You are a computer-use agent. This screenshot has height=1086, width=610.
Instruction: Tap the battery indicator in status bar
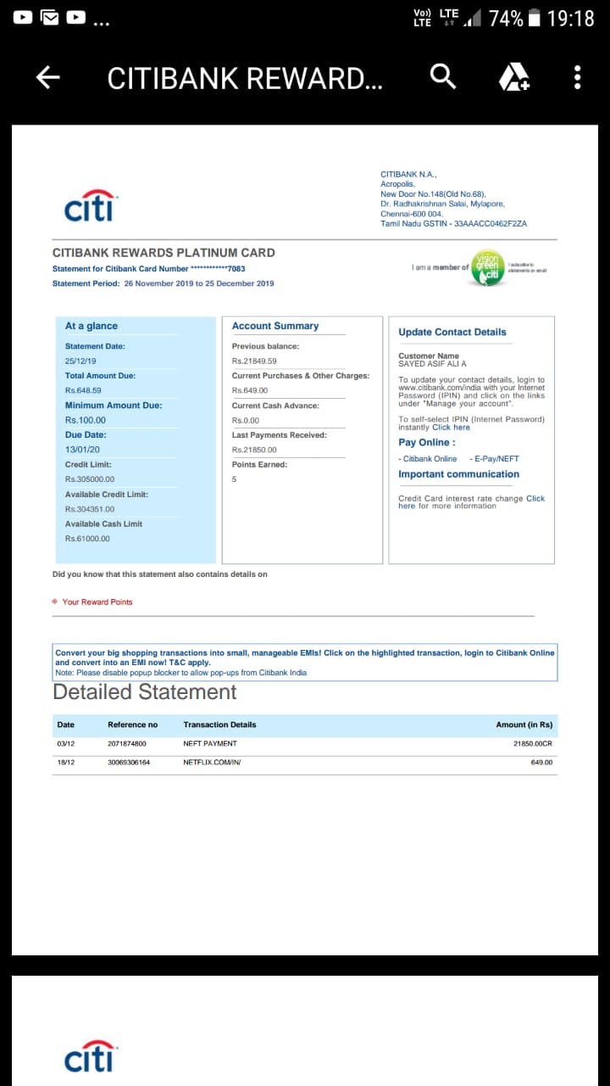(534, 17)
